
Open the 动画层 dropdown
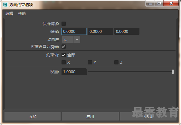pos(71,39)
